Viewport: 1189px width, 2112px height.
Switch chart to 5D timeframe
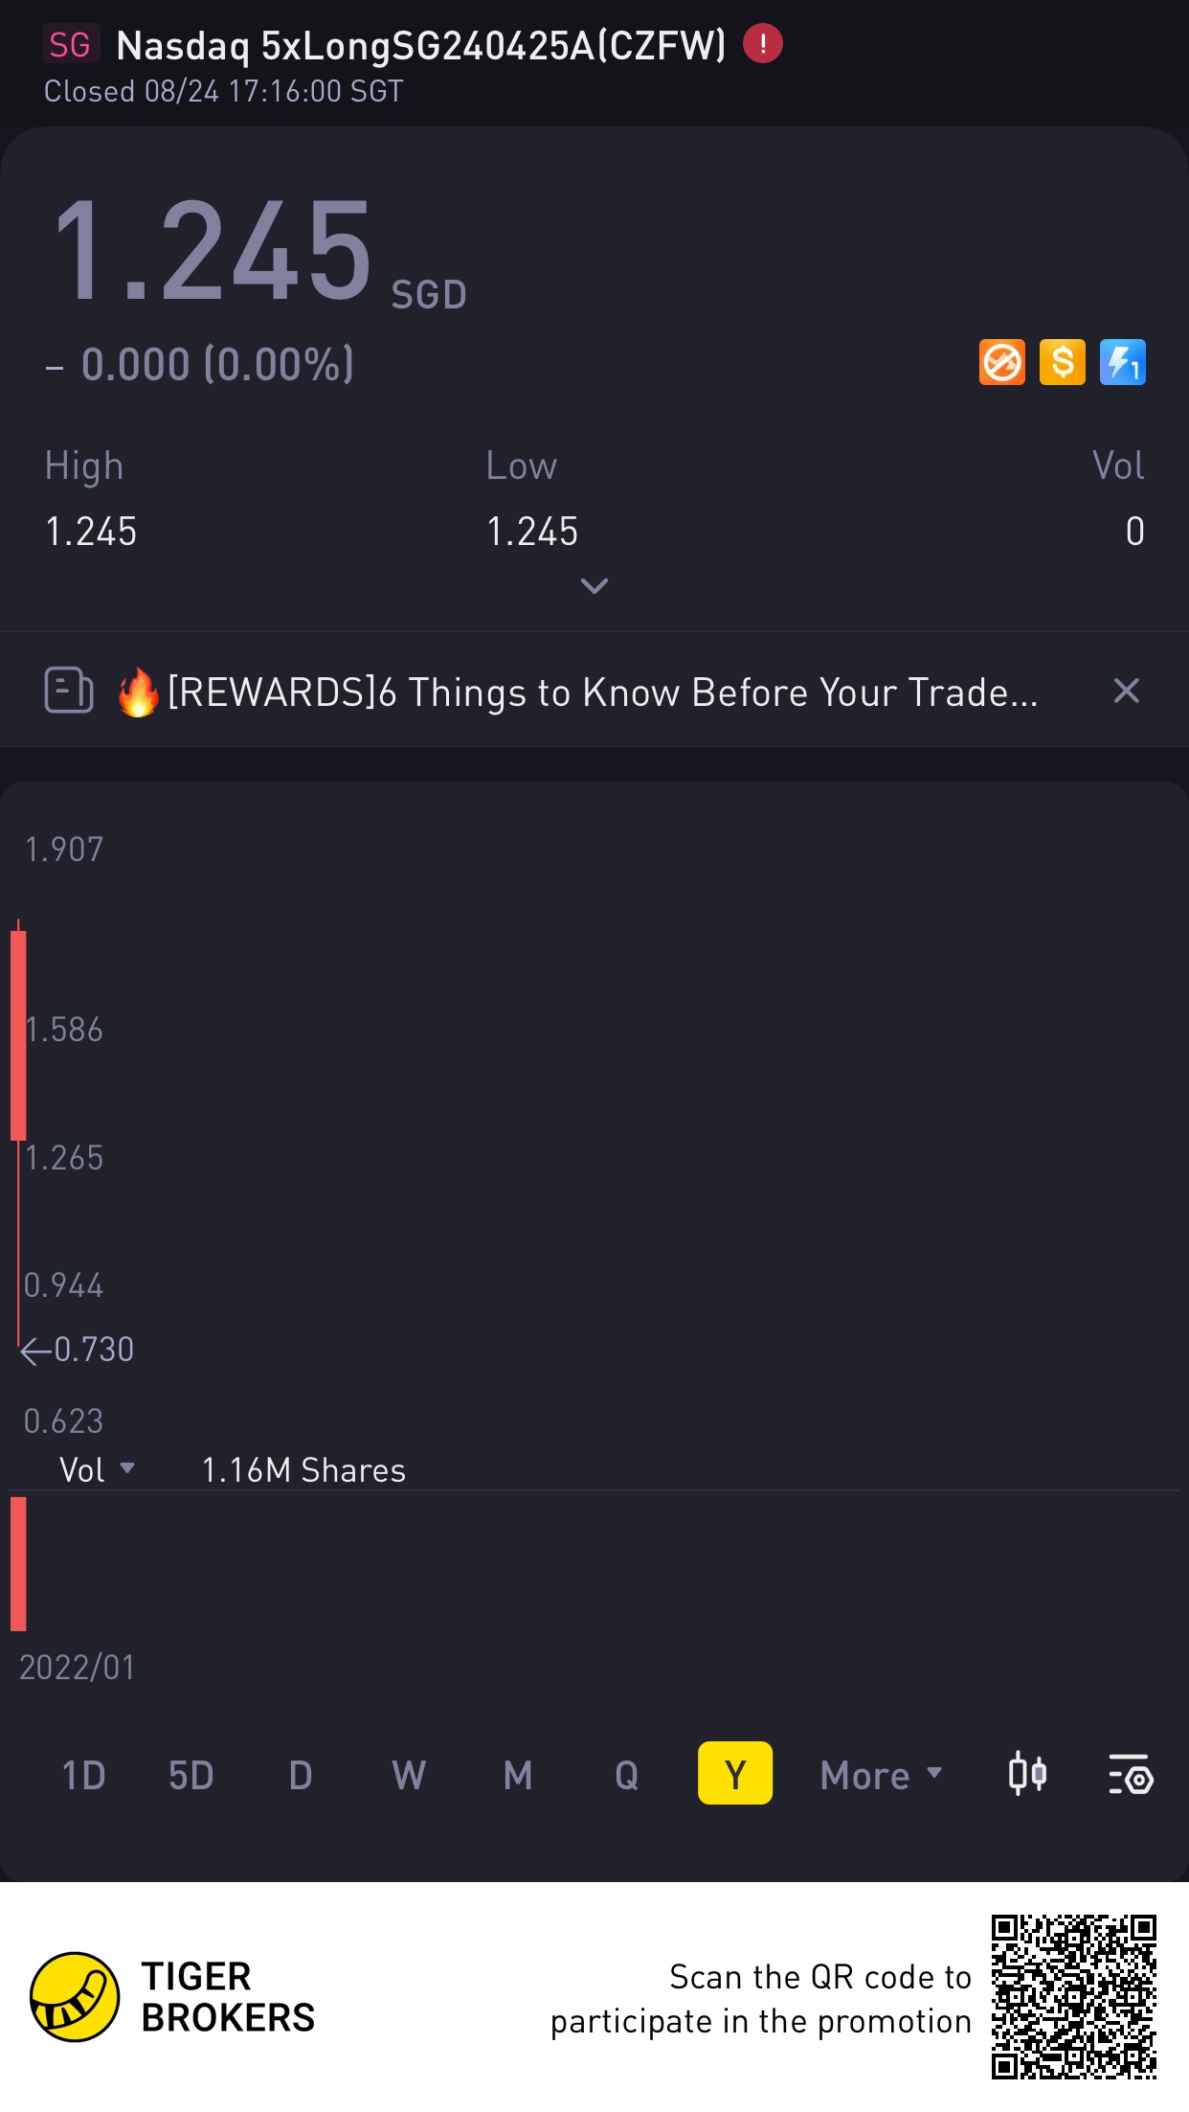191,1775
